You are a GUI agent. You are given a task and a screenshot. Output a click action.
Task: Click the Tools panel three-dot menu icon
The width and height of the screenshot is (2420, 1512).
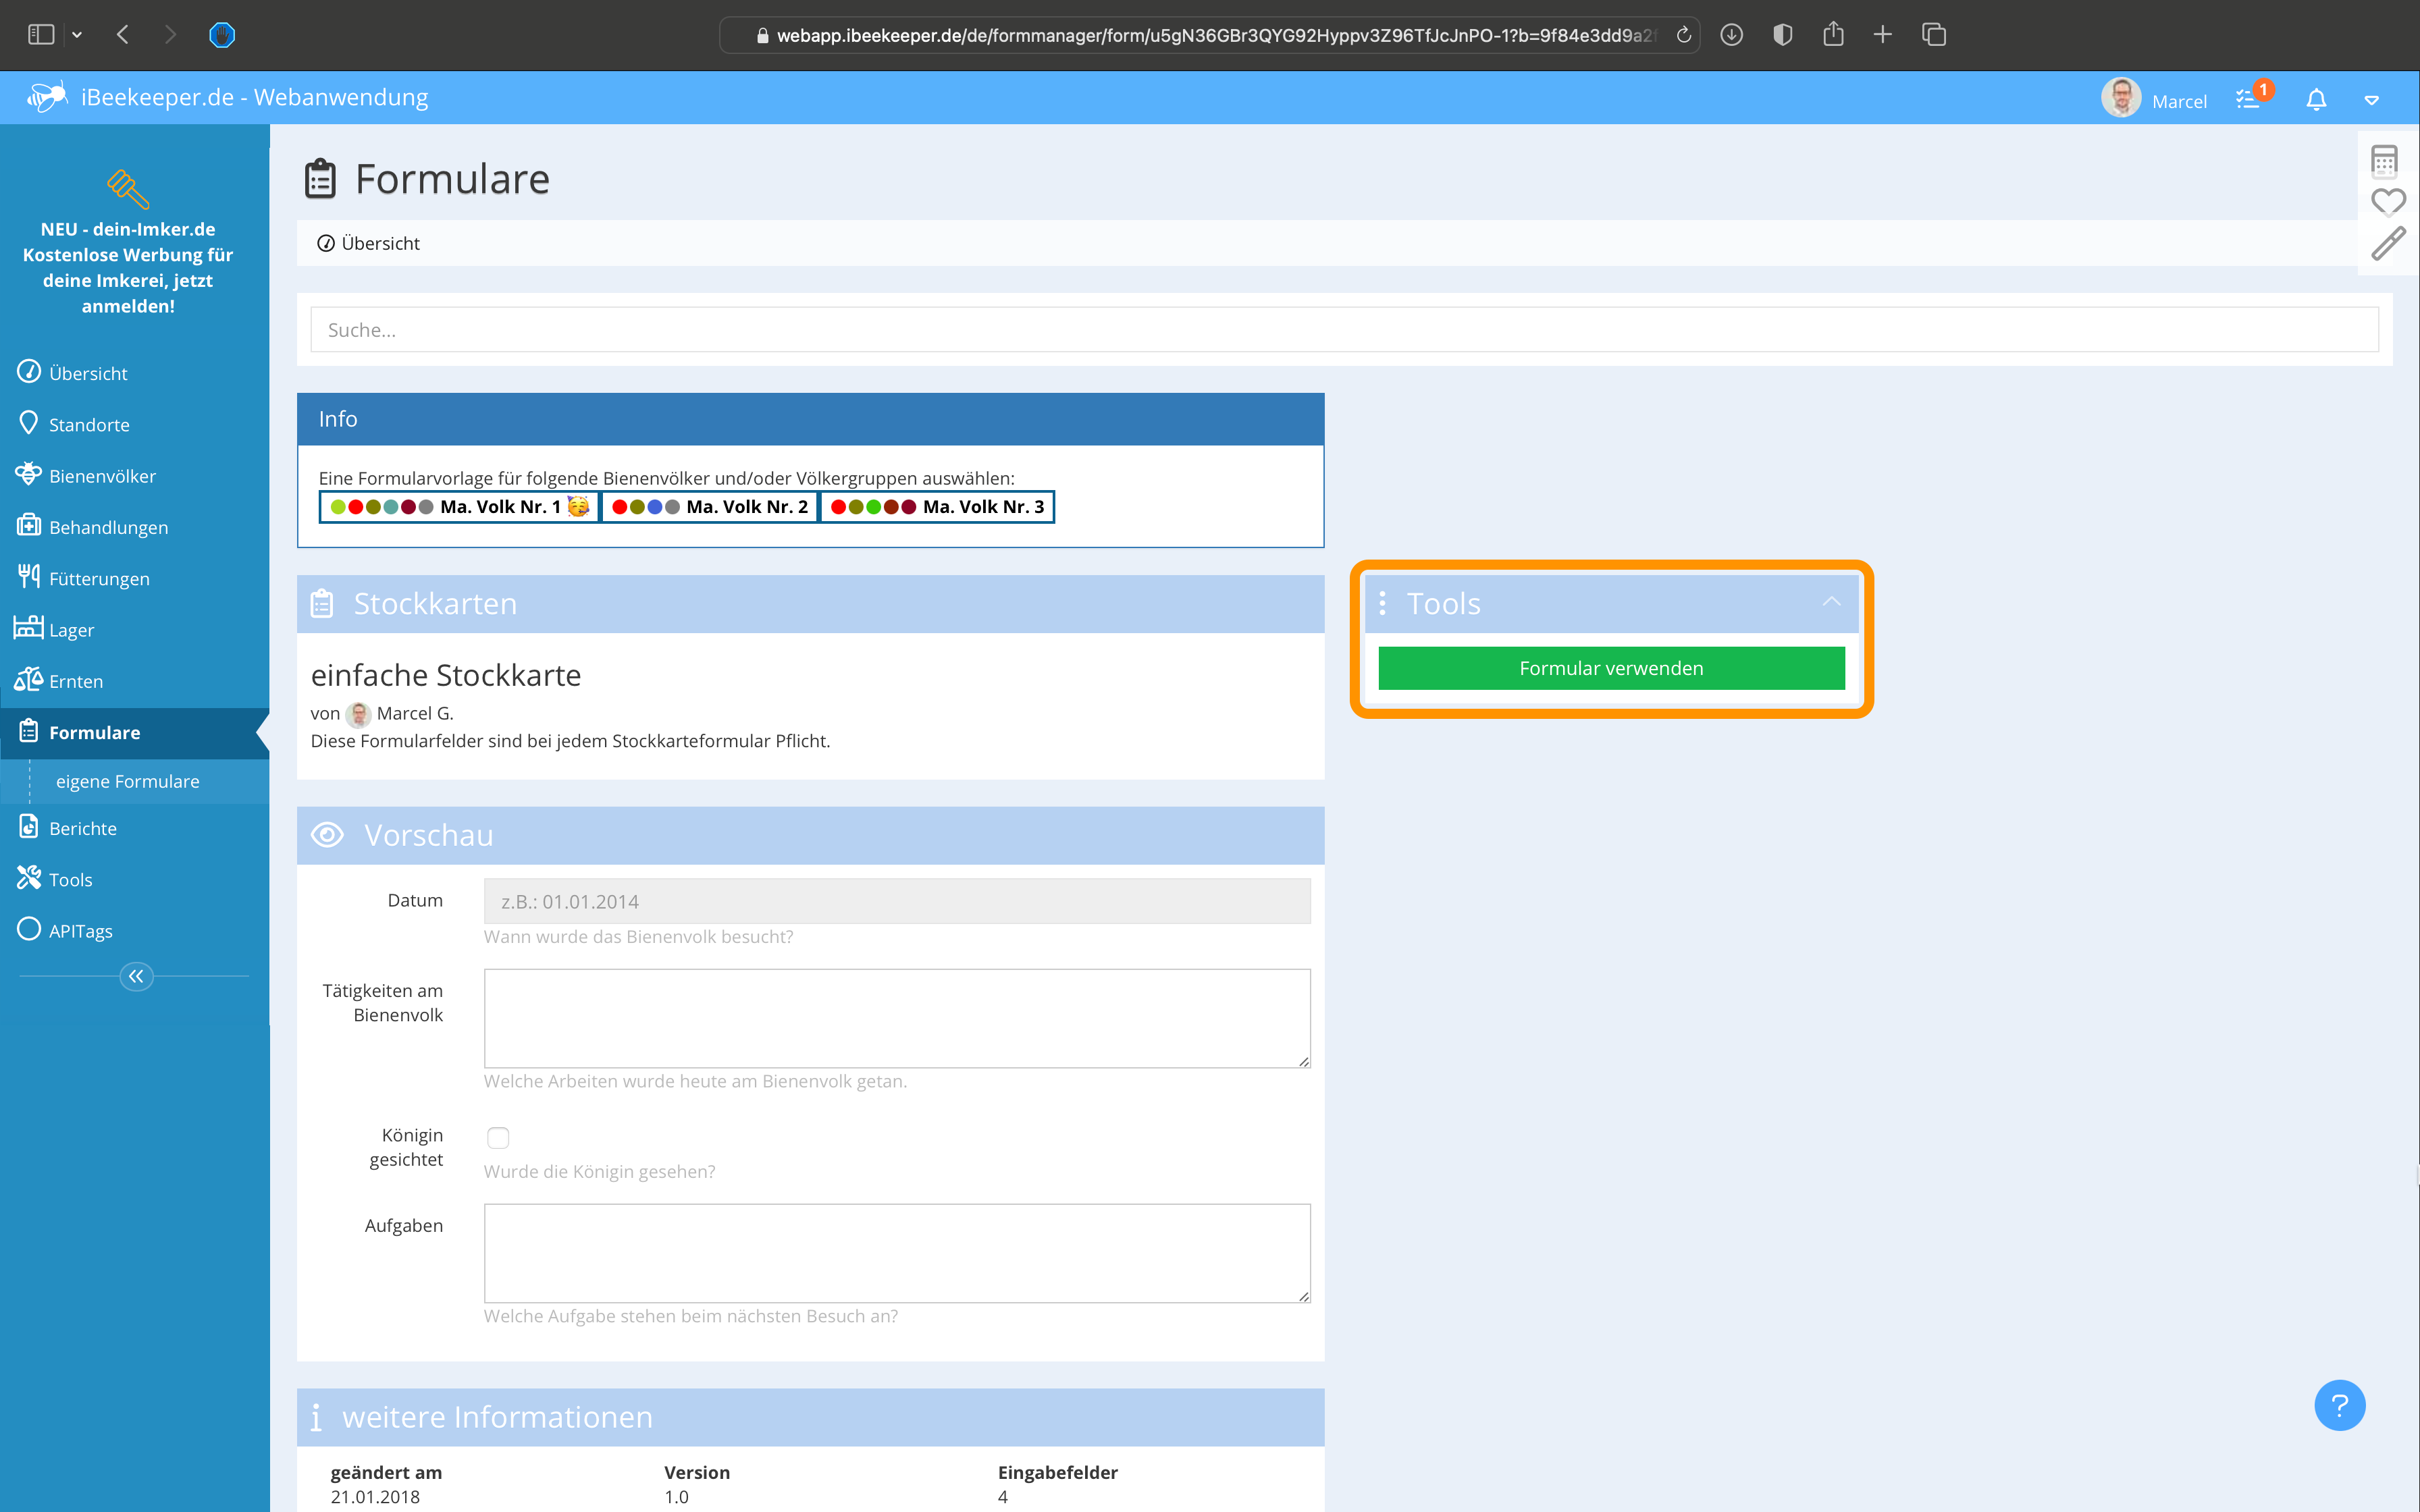[1382, 603]
